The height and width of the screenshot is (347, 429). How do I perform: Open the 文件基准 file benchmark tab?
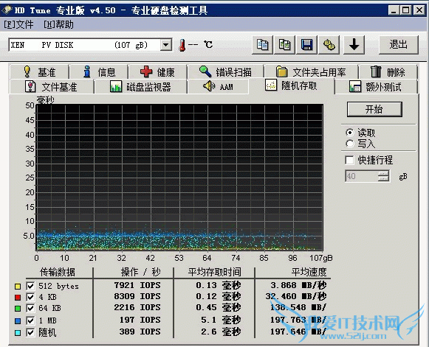[x=52, y=87]
